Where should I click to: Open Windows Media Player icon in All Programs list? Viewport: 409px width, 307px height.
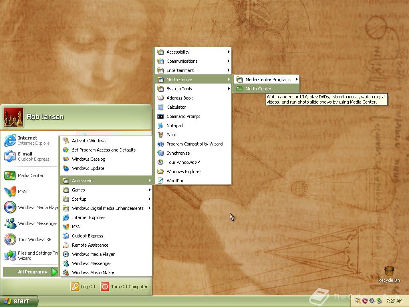(x=66, y=254)
